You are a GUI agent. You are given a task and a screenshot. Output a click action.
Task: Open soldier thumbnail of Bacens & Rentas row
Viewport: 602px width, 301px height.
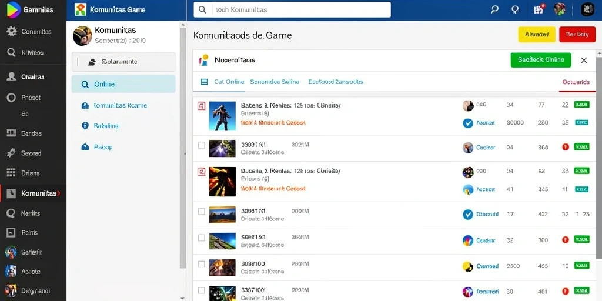pyautogui.click(x=222, y=116)
